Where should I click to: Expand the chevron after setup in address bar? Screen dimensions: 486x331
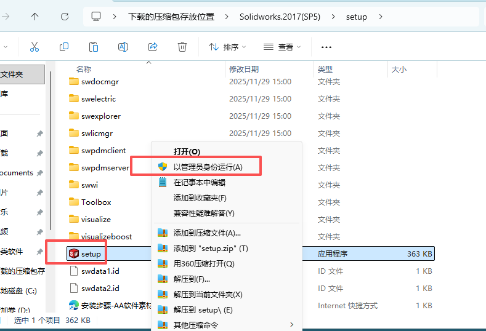[x=381, y=17]
